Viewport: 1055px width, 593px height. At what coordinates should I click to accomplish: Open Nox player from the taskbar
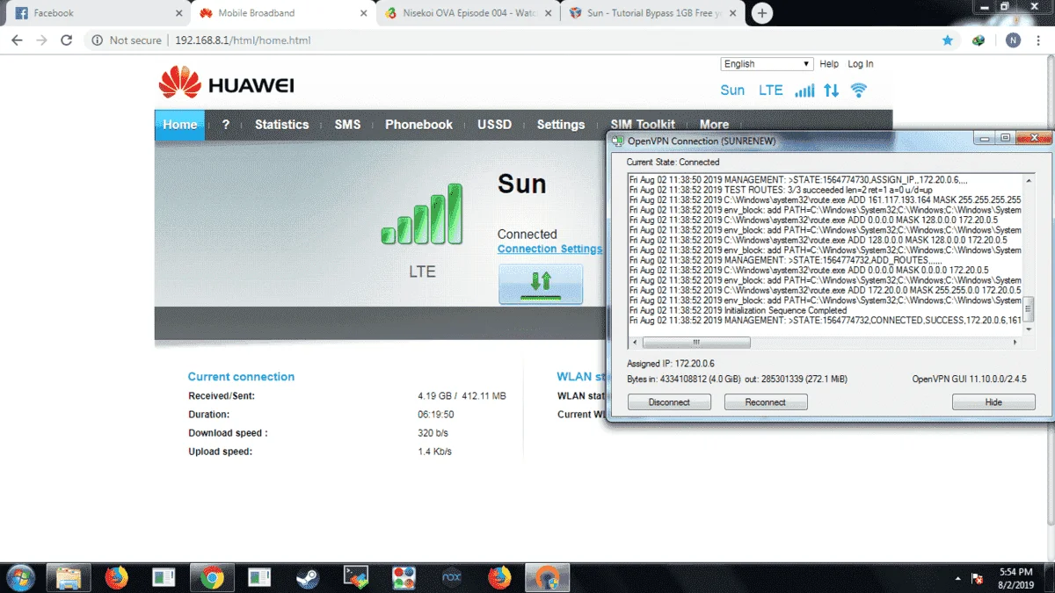coord(451,577)
